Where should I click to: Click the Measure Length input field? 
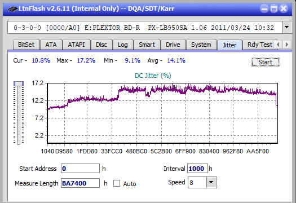80,183
